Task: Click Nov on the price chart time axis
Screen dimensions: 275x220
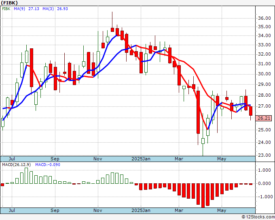Action: 98,159
